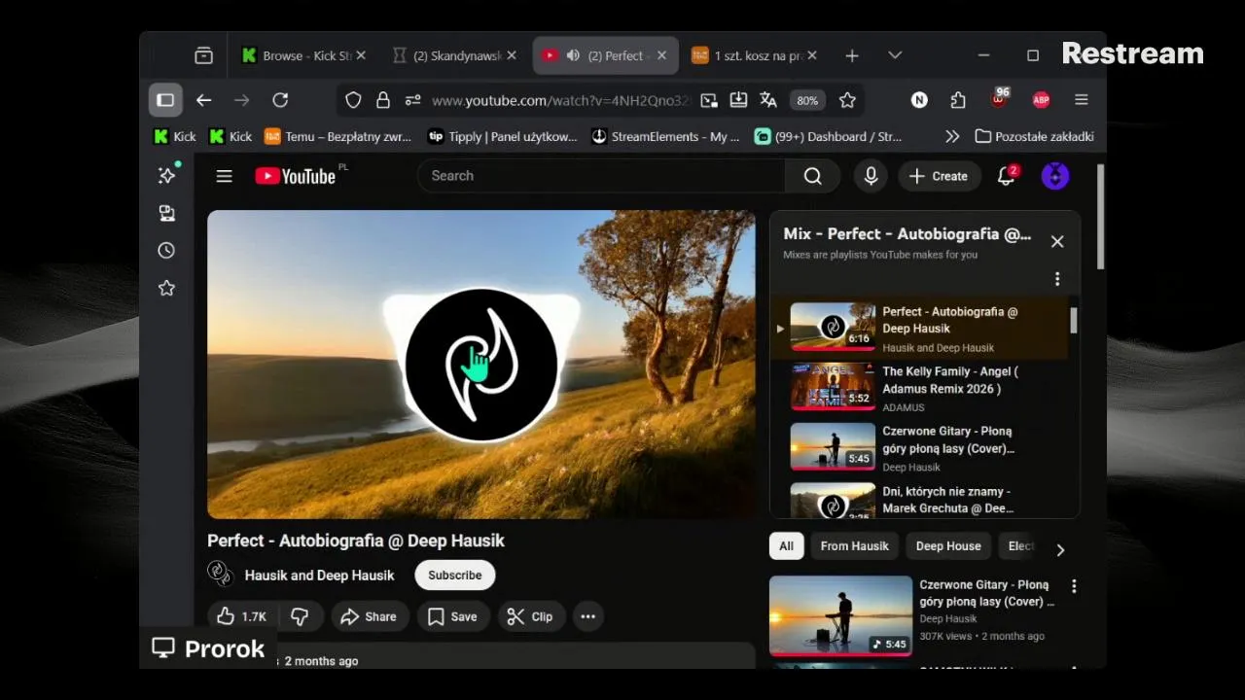Image resolution: width=1245 pixels, height=700 pixels.
Task: Click the extension icon with 96 badge
Action: coord(1000,99)
